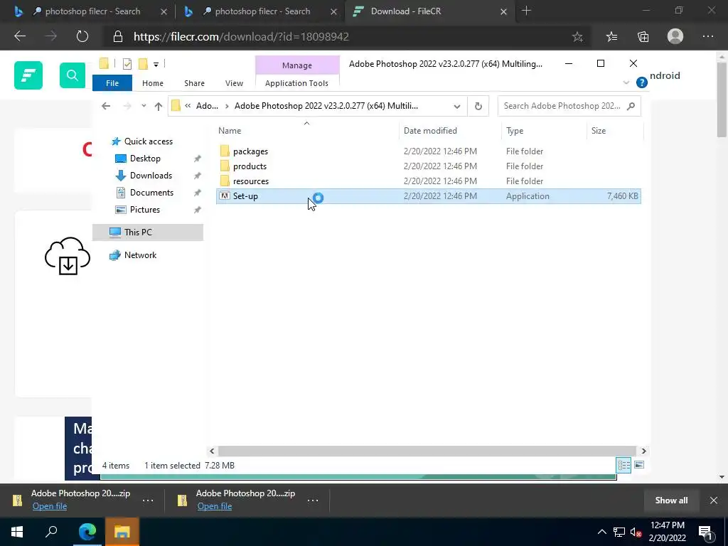This screenshot has height=546, width=728.
Task: Open Edge favorites list icon
Action: (x=612, y=37)
